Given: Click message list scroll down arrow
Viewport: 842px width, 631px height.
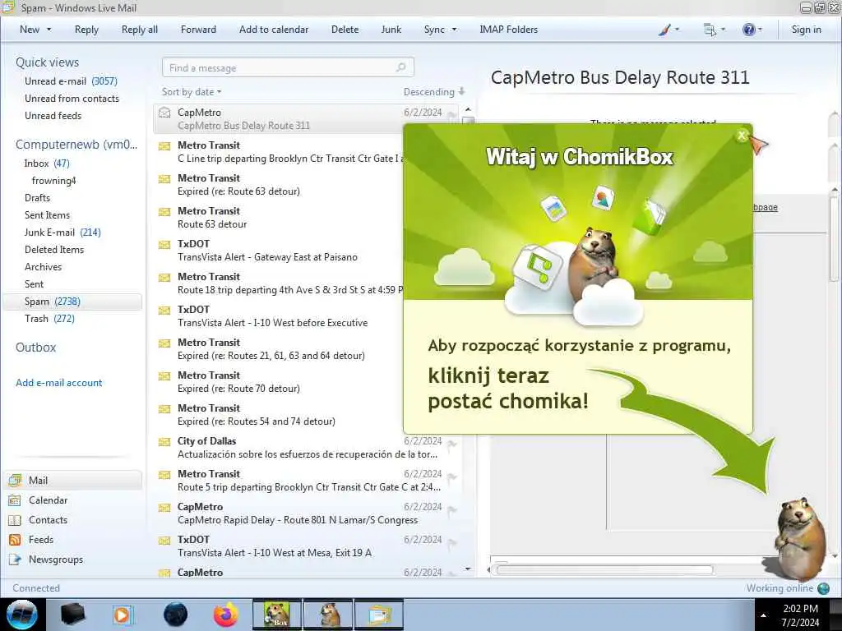Looking at the screenshot, I should pyautogui.click(x=468, y=569).
